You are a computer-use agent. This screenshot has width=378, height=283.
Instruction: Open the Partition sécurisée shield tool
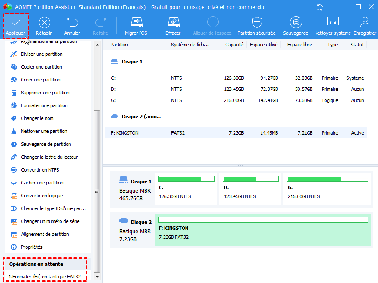click(x=256, y=23)
